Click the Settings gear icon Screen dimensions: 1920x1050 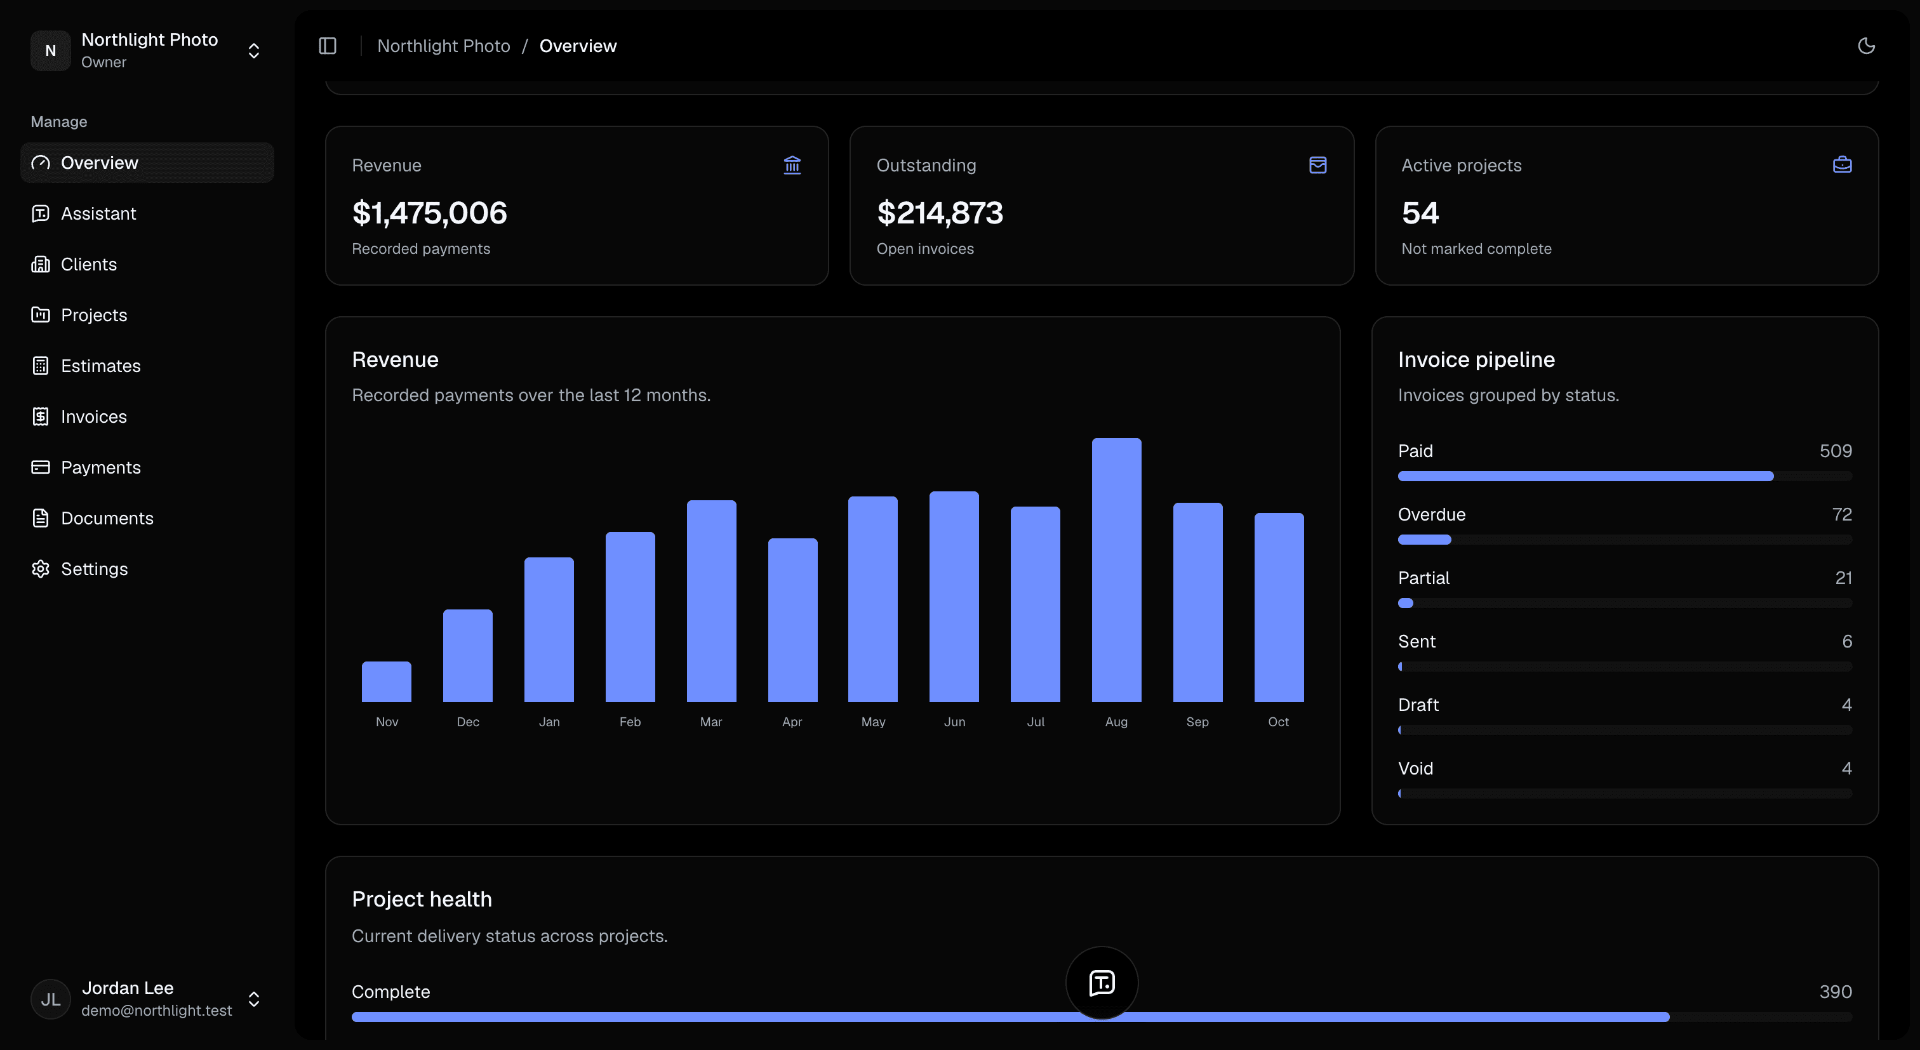[41, 569]
